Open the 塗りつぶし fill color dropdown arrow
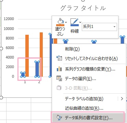Viewport: 127px width, 123px height. tap(66, 22)
